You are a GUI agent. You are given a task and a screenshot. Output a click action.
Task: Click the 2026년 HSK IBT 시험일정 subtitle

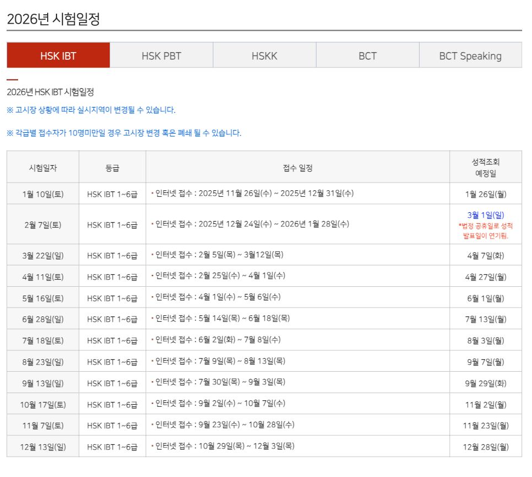click(x=50, y=92)
